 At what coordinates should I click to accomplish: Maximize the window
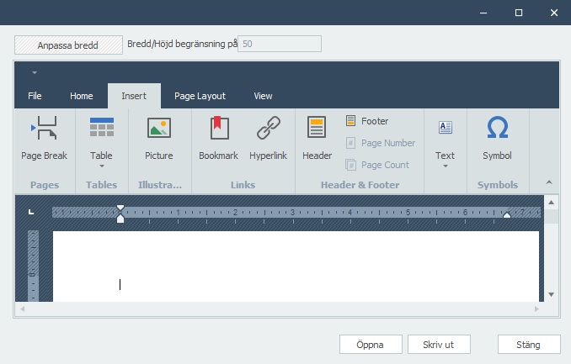(519, 13)
